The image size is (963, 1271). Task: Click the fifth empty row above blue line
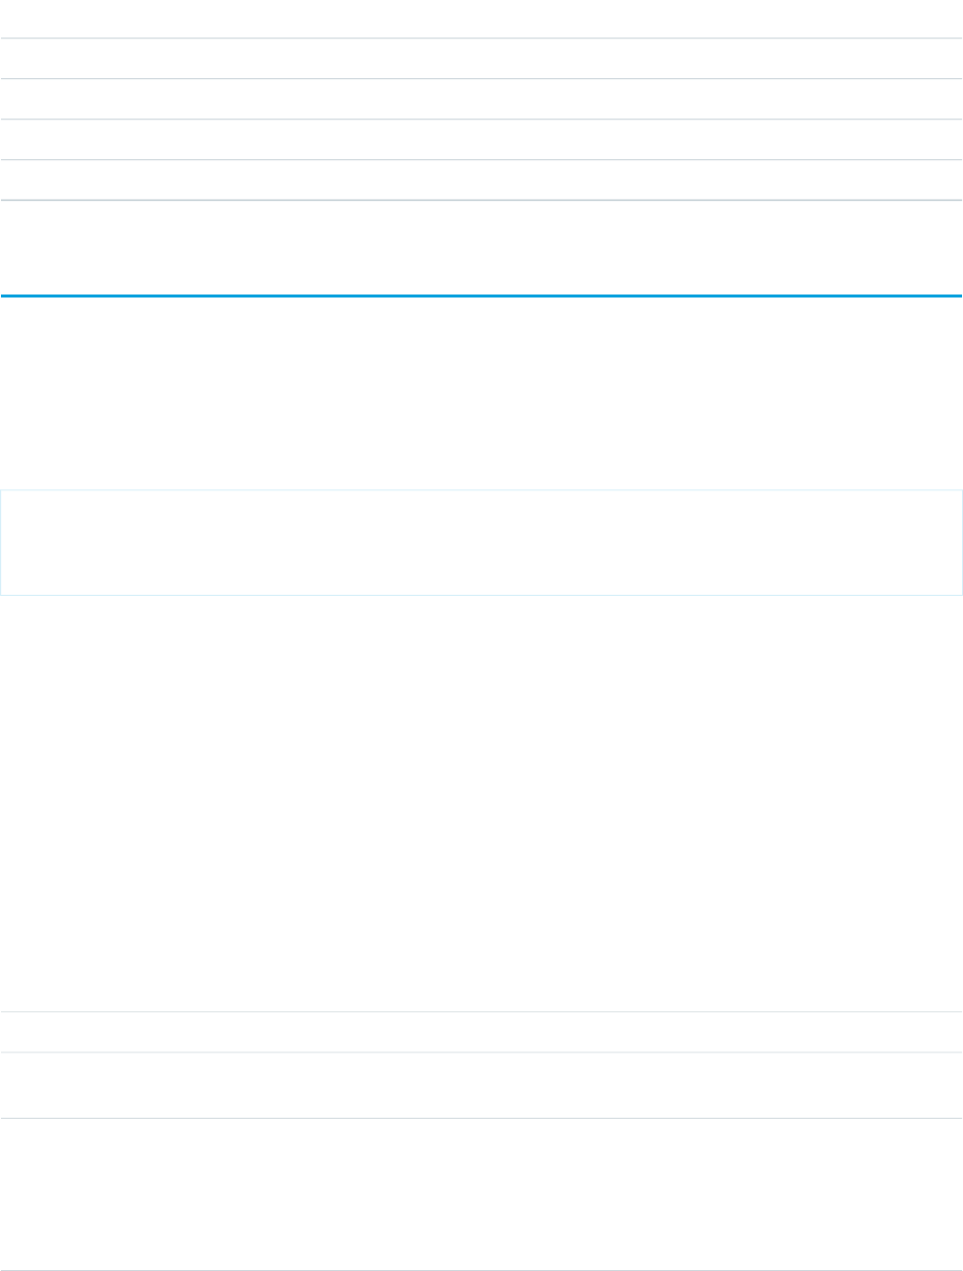pyautogui.click(x=481, y=181)
